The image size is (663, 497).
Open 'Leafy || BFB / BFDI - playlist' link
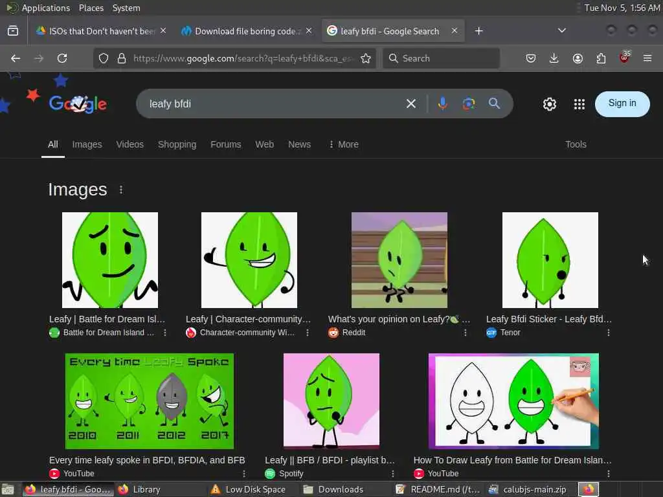tap(330, 460)
